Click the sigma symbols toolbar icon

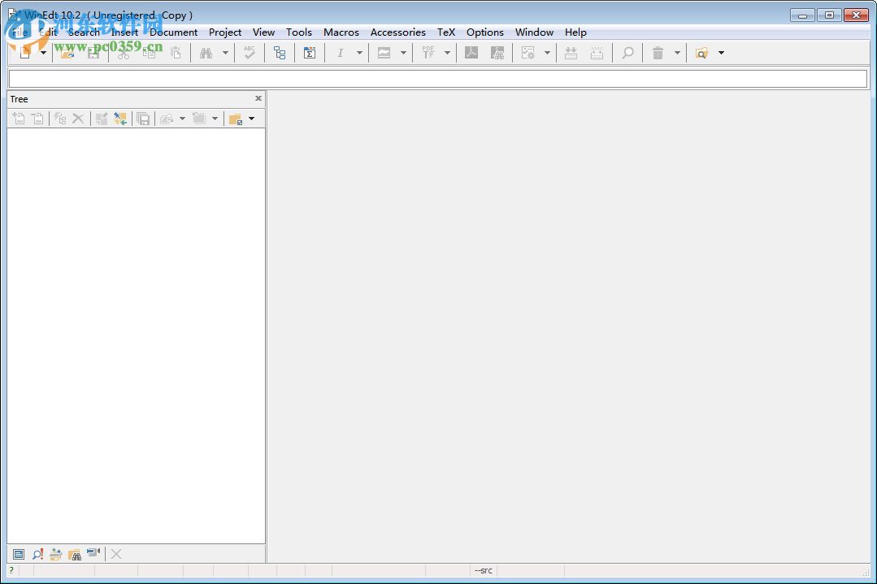[310, 53]
